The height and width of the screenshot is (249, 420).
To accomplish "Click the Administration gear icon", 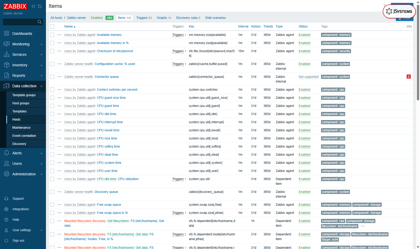I will click(x=7, y=174).
